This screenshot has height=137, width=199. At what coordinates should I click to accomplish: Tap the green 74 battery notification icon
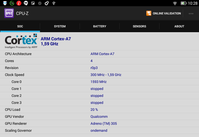point(12,3)
